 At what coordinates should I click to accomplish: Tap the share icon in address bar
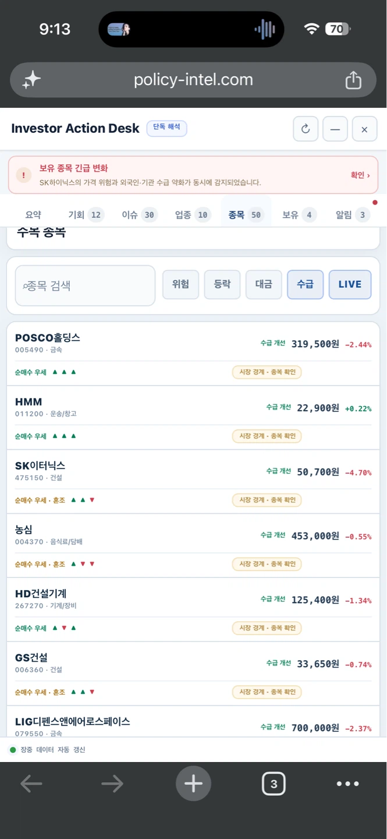(x=353, y=80)
